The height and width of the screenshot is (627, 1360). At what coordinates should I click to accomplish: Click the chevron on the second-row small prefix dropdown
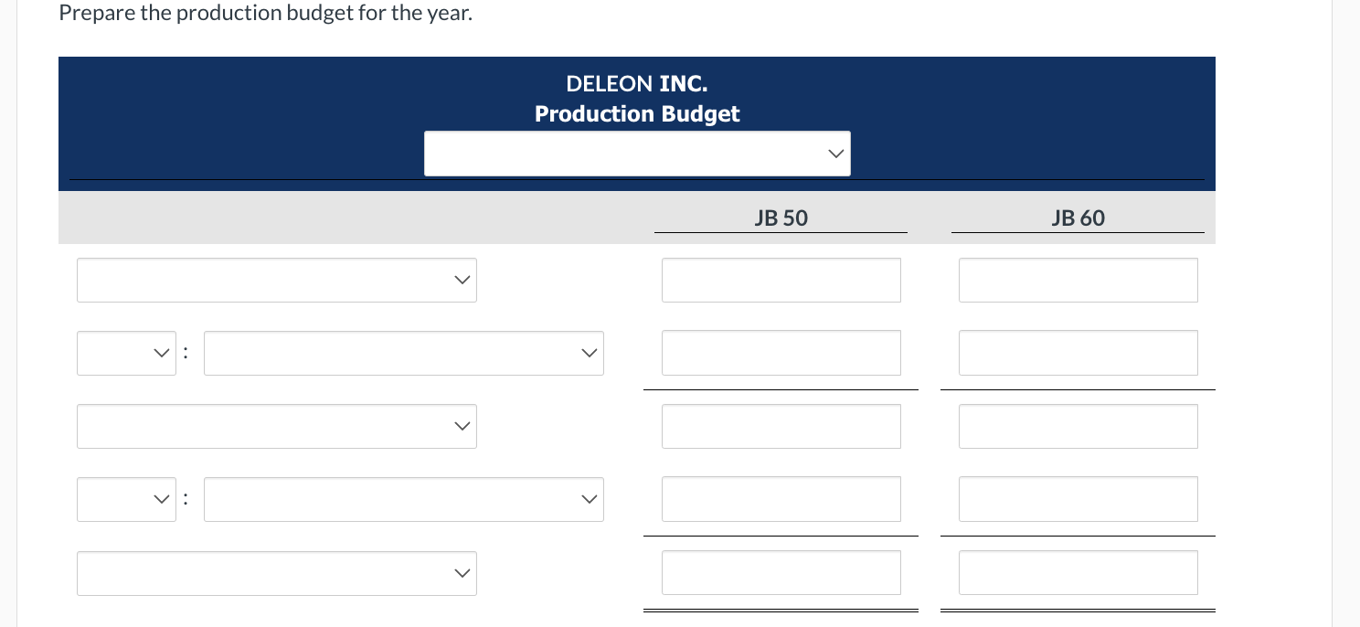[x=161, y=353]
